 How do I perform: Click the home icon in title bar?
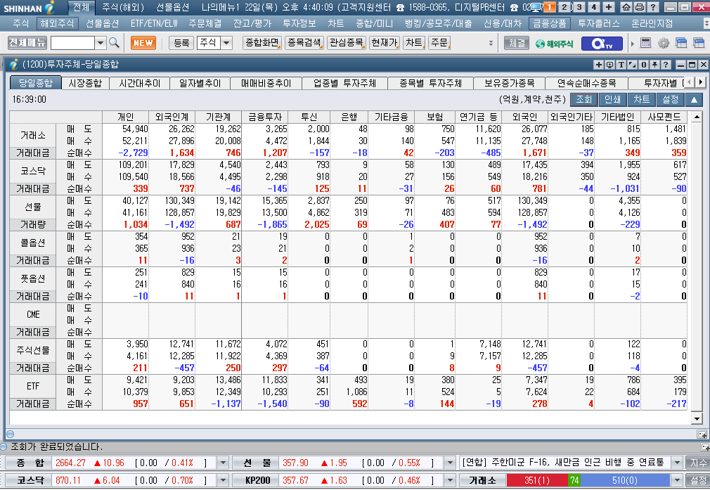click(626, 7)
